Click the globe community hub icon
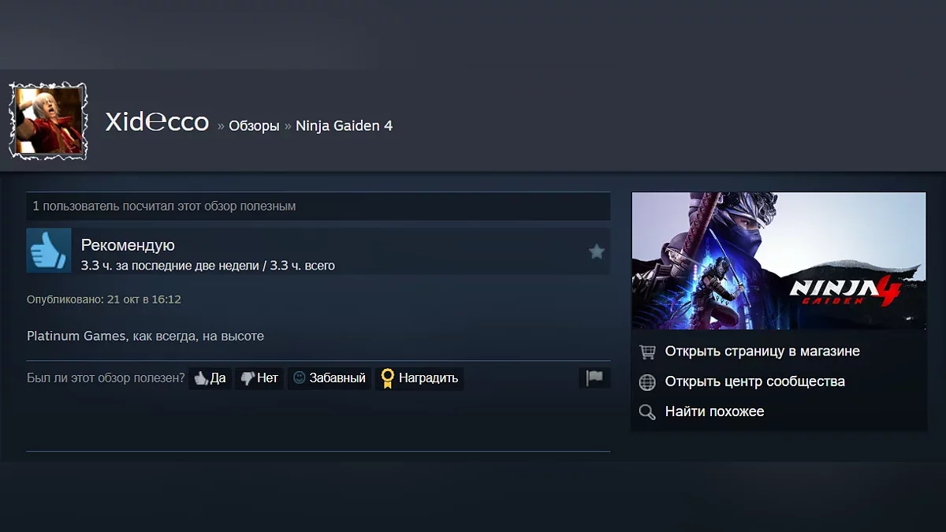 click(647, 382)
